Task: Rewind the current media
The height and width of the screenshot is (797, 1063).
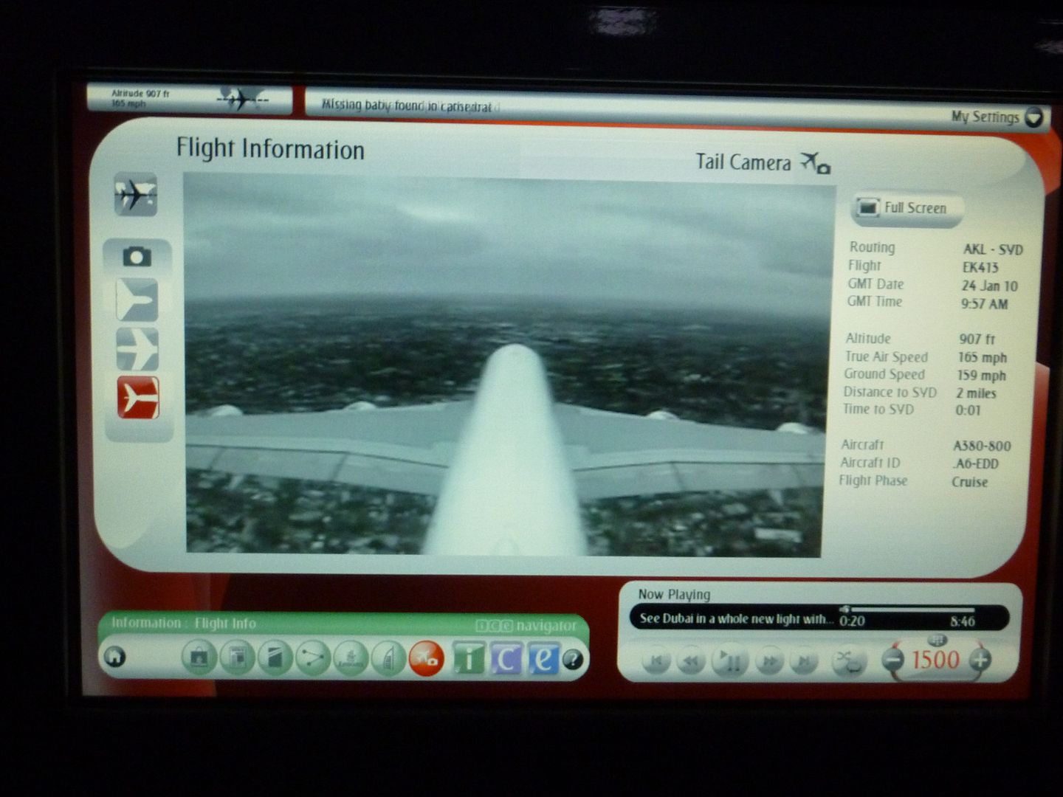Action: tap(692, 661)
